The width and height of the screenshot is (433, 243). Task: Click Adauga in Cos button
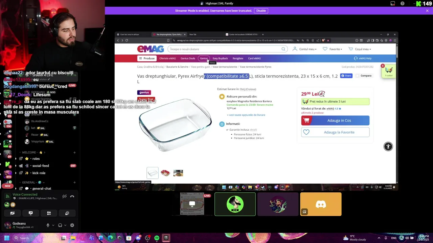(x=335, y=120)
